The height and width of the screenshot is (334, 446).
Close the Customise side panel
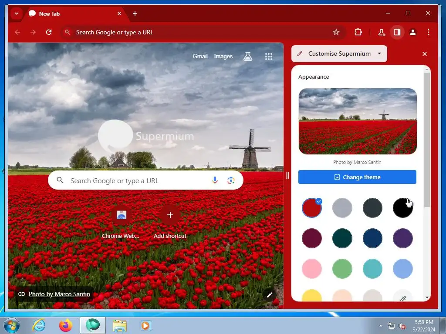424,54
